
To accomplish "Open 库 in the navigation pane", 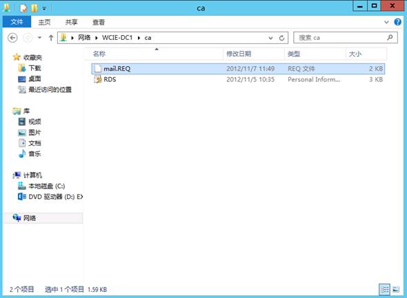I will click(26, 111).
